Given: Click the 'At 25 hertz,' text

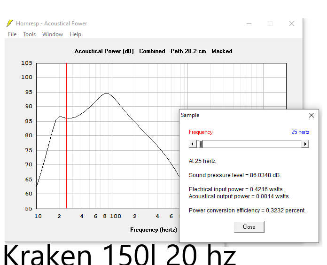Looking at the screenshot, I should (x=202, y=161).
